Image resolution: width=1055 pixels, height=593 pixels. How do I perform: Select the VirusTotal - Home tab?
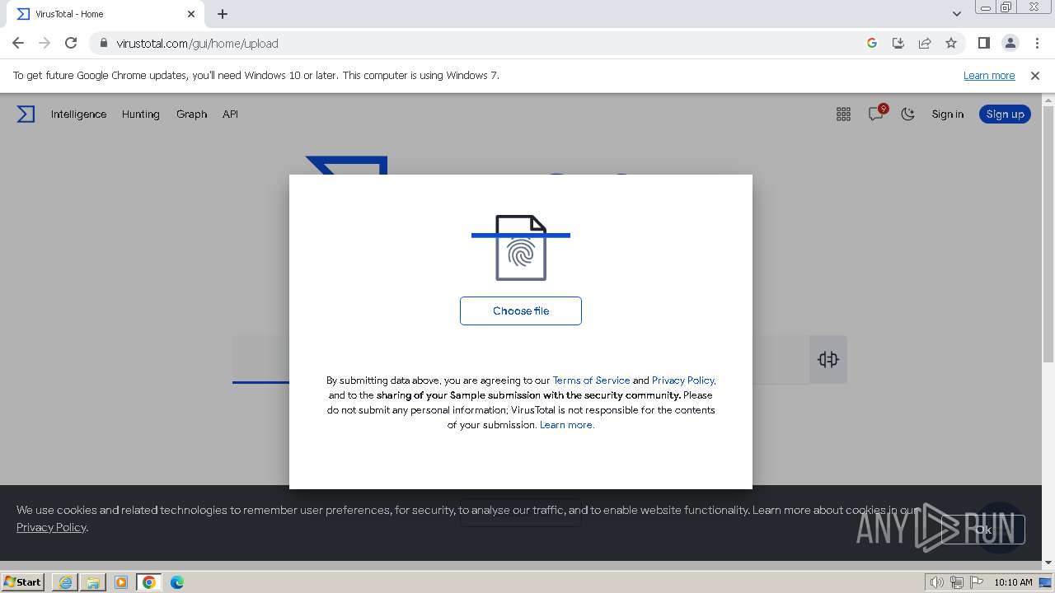coord(105,14)
